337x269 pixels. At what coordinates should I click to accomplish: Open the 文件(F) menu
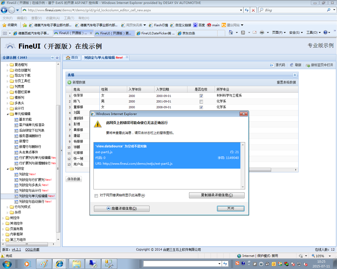point(8,18)
